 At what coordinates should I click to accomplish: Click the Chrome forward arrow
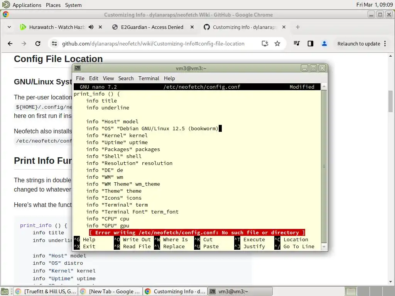click(x=24, y=44)
